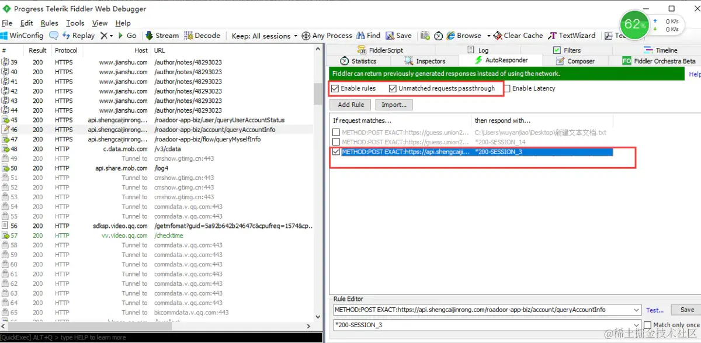This screenshot has width=701, height=343.
Task: Toggle the Enable Latency checkbox
Action: tap(507, 89)
